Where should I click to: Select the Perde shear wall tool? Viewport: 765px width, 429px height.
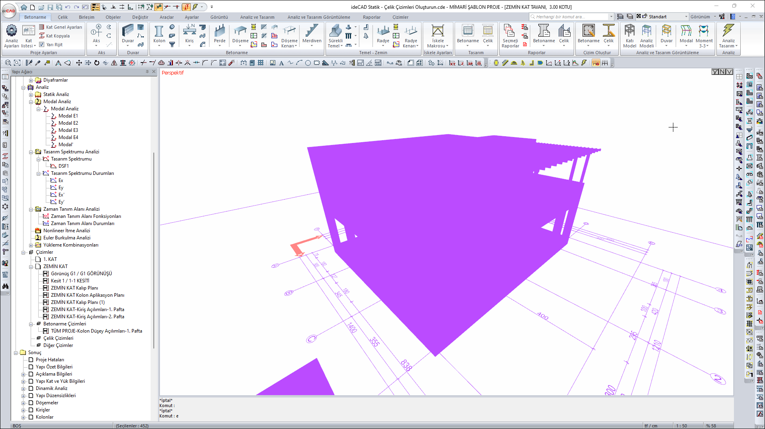tap(220, 32)
